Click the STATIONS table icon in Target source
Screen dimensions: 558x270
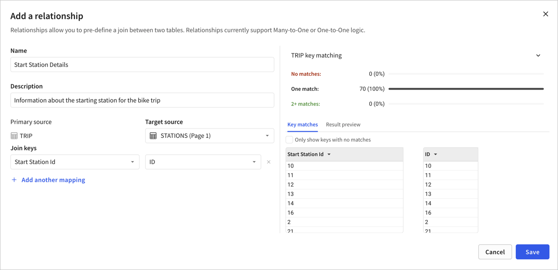click(153, 136)
